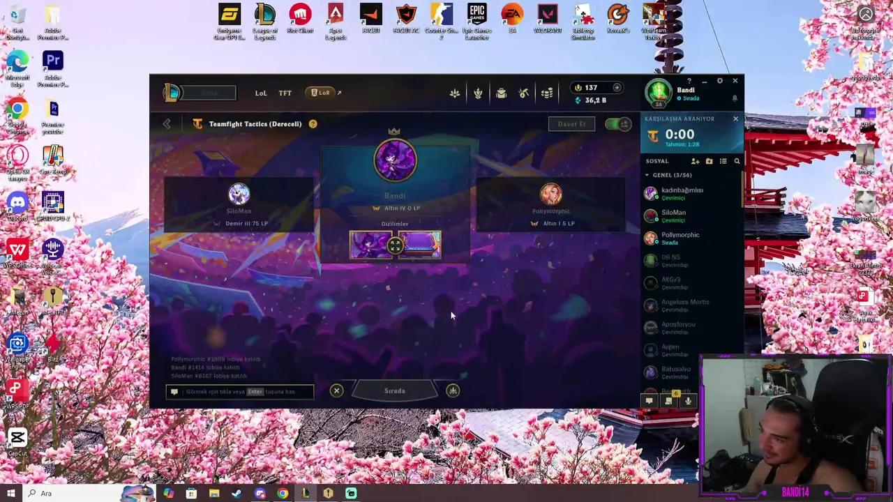The image size is (893, 502).
Task: Open the Windows Start button
Action: [x=11, y=494]
